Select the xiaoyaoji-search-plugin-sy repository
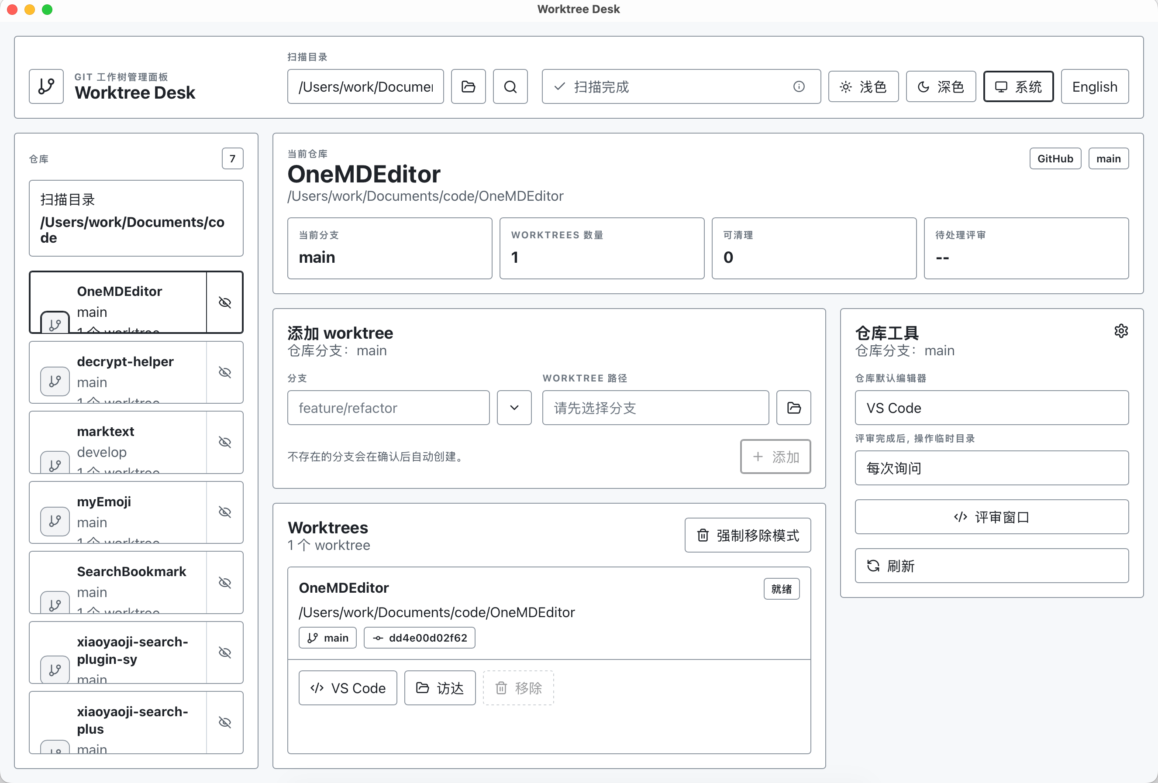Screen dimensions: 1158x783 click(x=118, y=652)
